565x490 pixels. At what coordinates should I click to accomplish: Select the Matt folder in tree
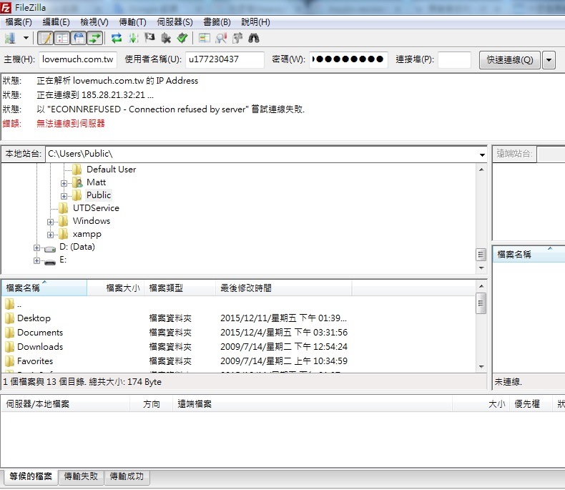pos(96,182)
